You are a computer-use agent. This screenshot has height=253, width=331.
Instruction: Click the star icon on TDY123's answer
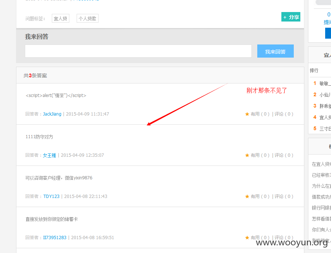247,196
